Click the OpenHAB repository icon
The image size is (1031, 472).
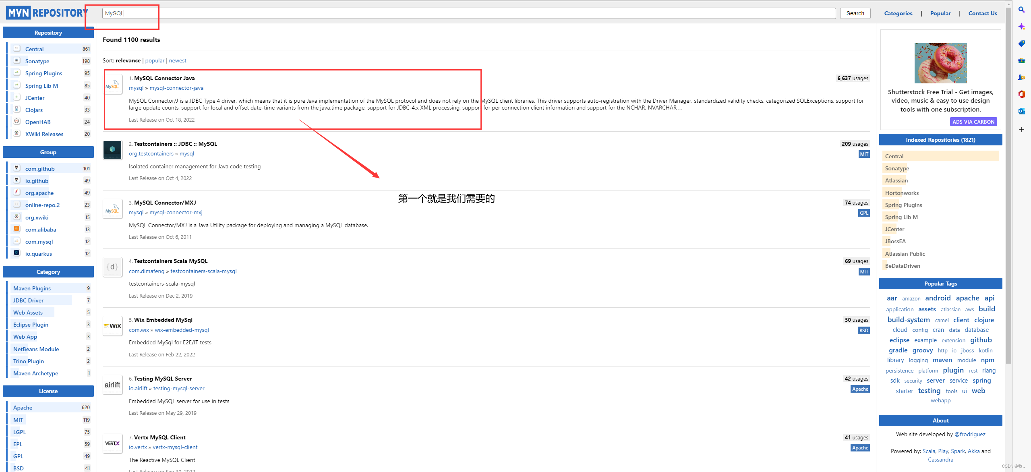[x=17, y=122]
